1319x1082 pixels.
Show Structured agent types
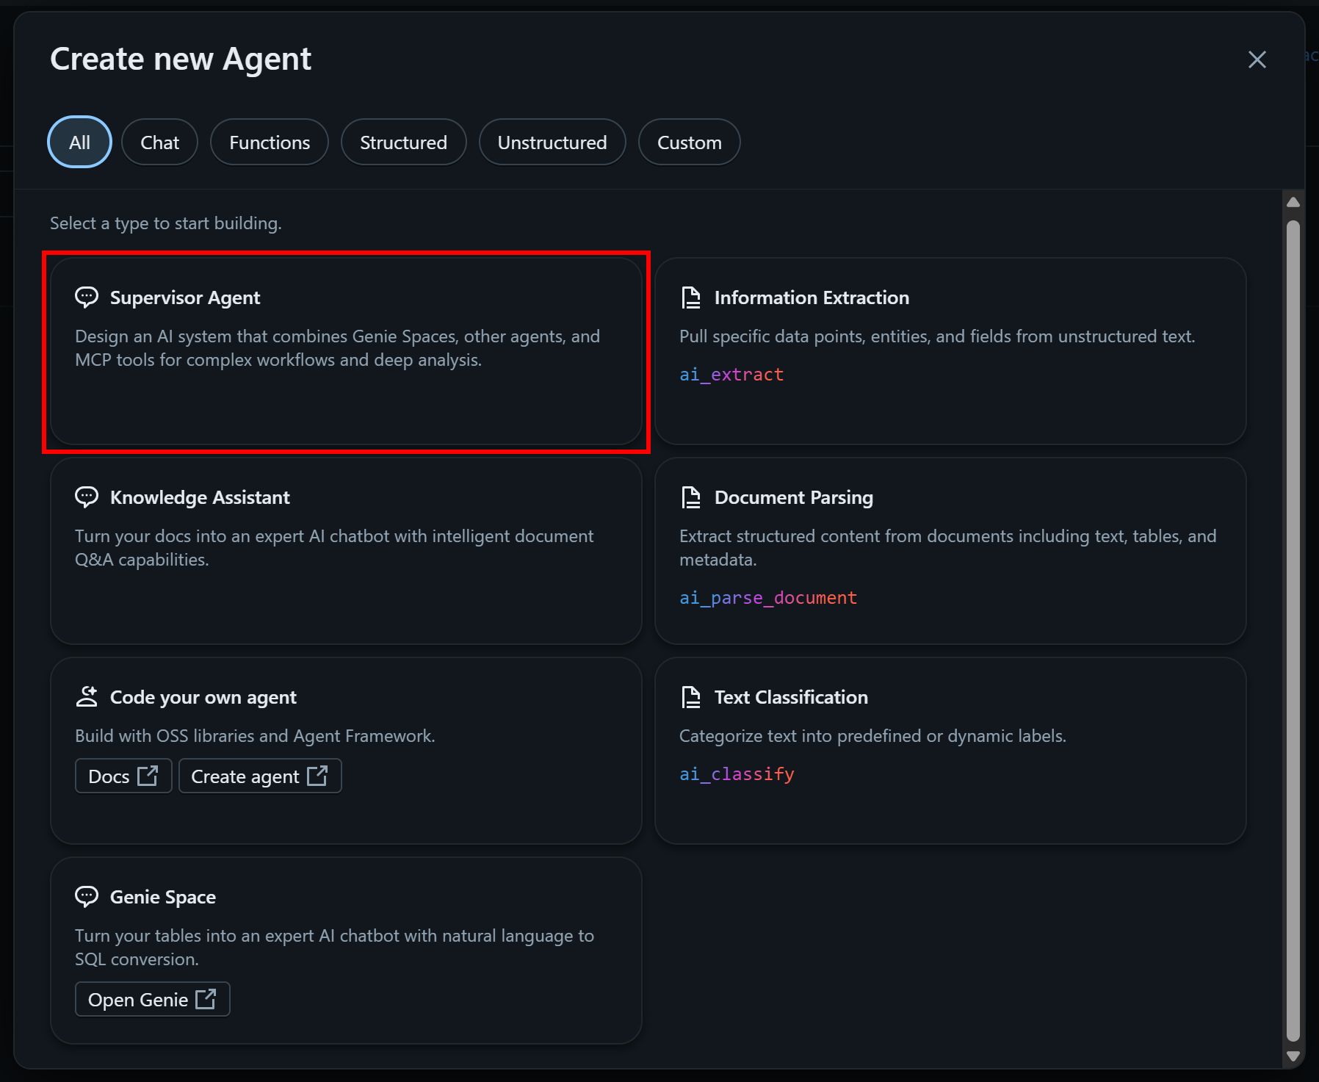(403, 143)
